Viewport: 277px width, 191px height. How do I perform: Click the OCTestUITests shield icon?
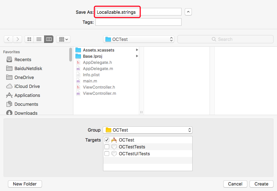tap(114, 154)
